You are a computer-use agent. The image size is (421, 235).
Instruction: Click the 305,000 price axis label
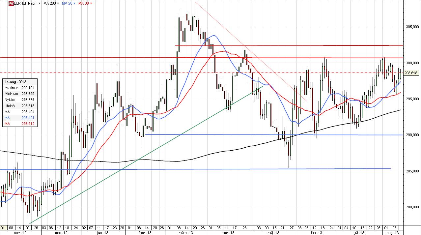pos(412,27)
